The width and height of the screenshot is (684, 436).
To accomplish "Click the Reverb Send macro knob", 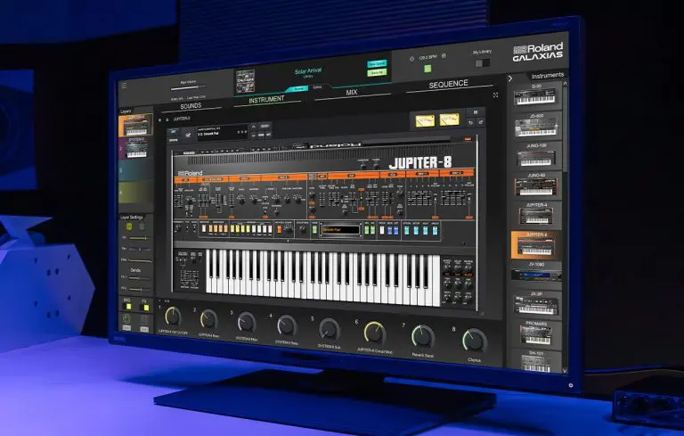I will point(422,335).
